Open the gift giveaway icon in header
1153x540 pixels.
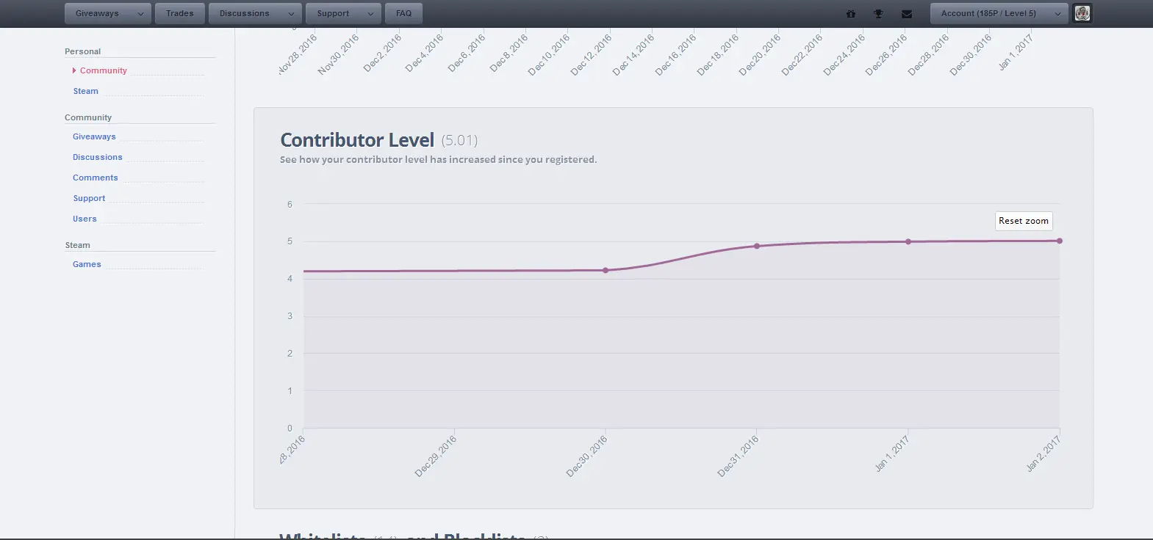[851, 14]
